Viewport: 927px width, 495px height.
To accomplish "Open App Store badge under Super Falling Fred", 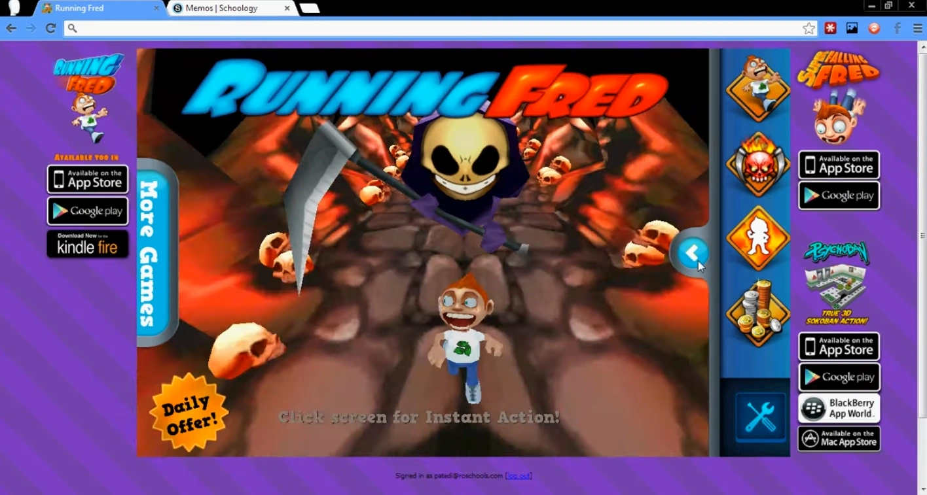I will coord(839,164).
